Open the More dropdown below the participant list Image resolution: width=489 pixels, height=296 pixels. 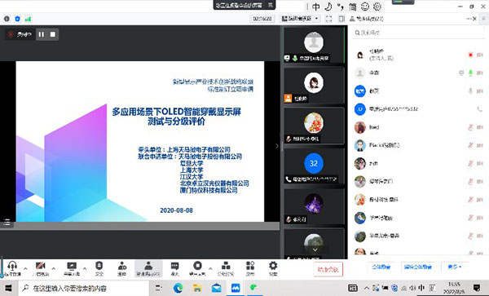tap(455, 267)
